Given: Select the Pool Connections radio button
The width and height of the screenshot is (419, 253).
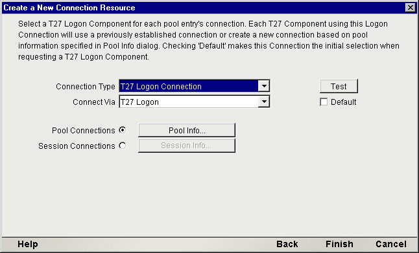Looking at the screenshot, I should pyautogui.click(x=123, y=130).
